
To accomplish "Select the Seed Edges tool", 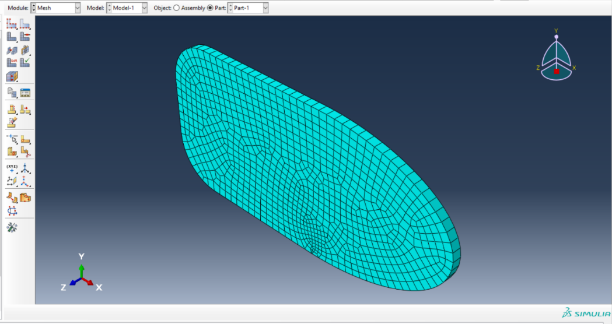I will (25, 24).
